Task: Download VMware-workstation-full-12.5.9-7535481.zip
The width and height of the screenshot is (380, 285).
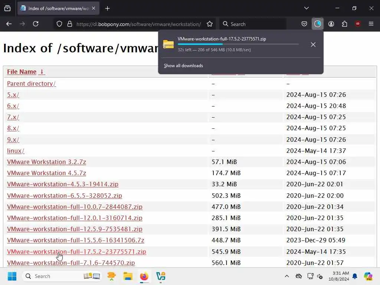Action: [75, 229]
